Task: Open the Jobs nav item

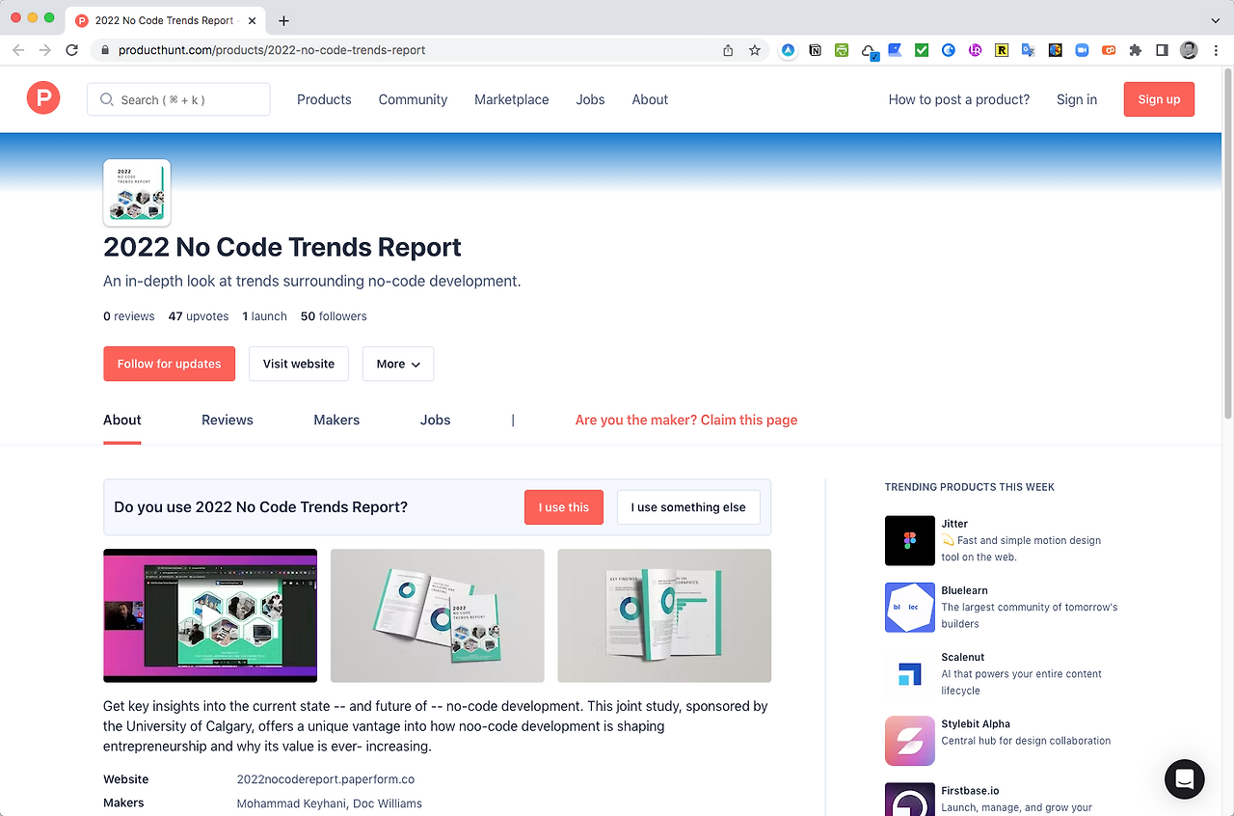Action: pos(590,99)
